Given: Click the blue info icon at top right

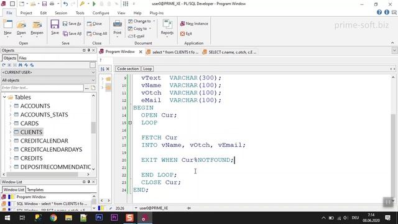Looking at the screenshot, I should 387,12.
